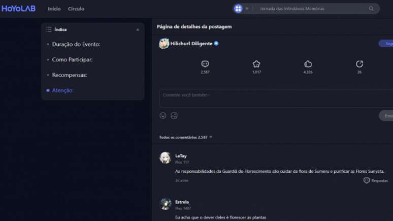Click Estrela_'s comment about florescer as plantas
The width and height of the screenshot is (393, 221).
tap(220, 217)
